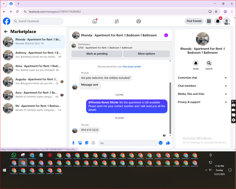236x189 pixels.
Task: Send a thumbs-up like
Action: click(x=168, y=143)
